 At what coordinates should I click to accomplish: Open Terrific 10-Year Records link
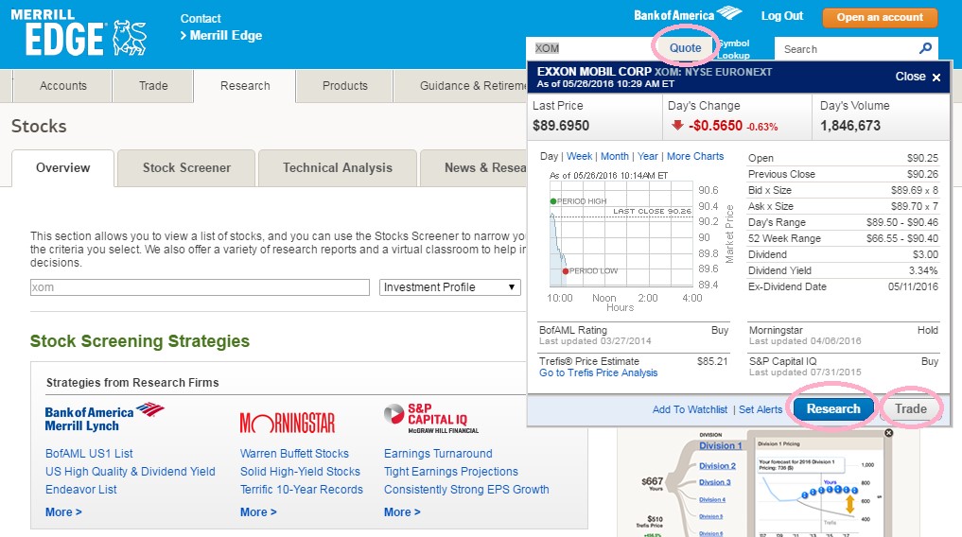(x=301, y=489)
